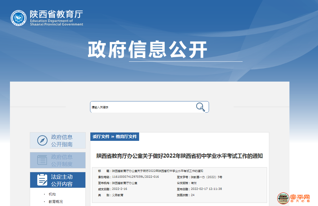Screen dimensions: 318x206
Task: Click the 索引号码 index number value
Action: point(135,177)
